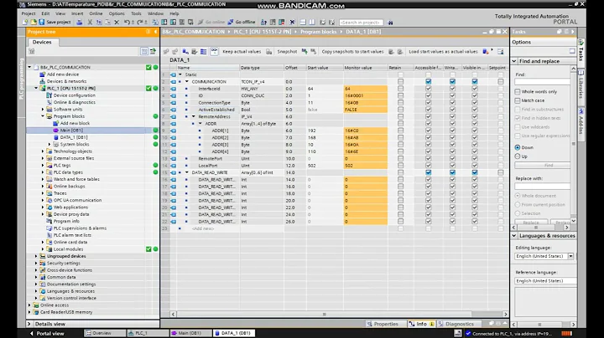Click the expand all rows icon in DB toolbar

(203, 52)
